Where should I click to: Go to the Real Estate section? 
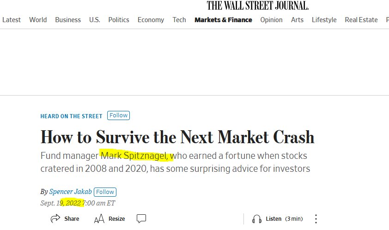click(361, 20)
